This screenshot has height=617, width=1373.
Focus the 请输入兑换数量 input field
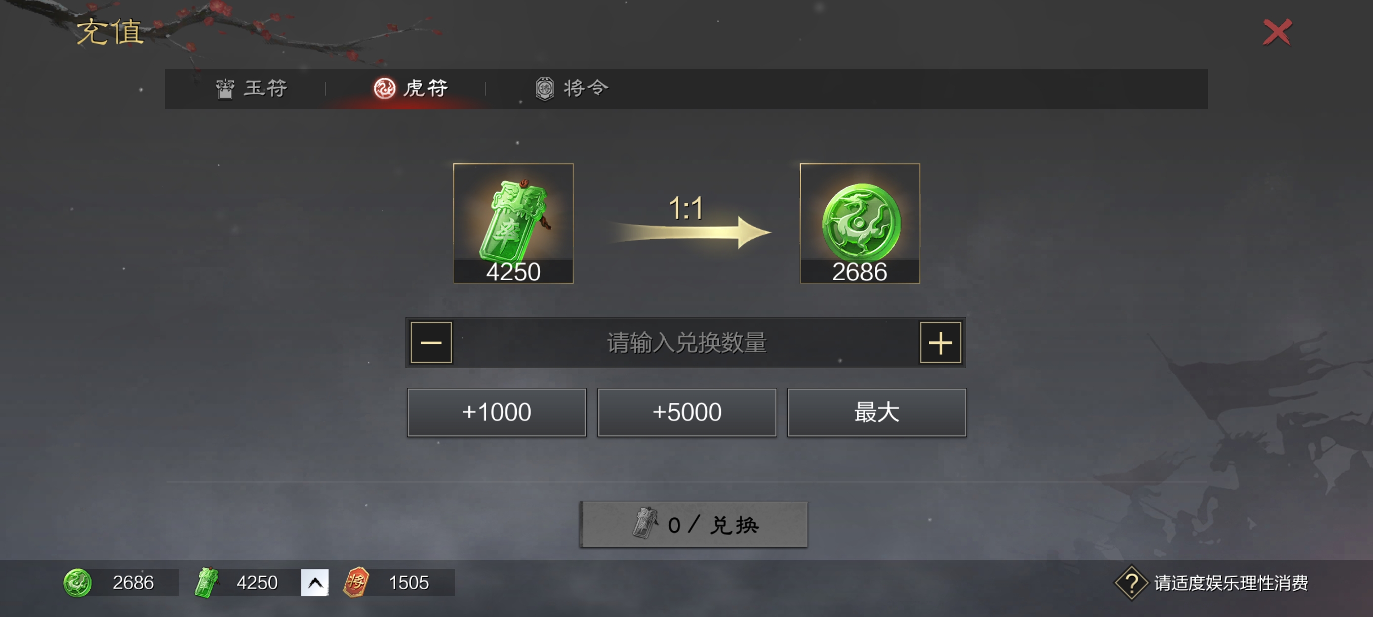(x=686, y=342)
